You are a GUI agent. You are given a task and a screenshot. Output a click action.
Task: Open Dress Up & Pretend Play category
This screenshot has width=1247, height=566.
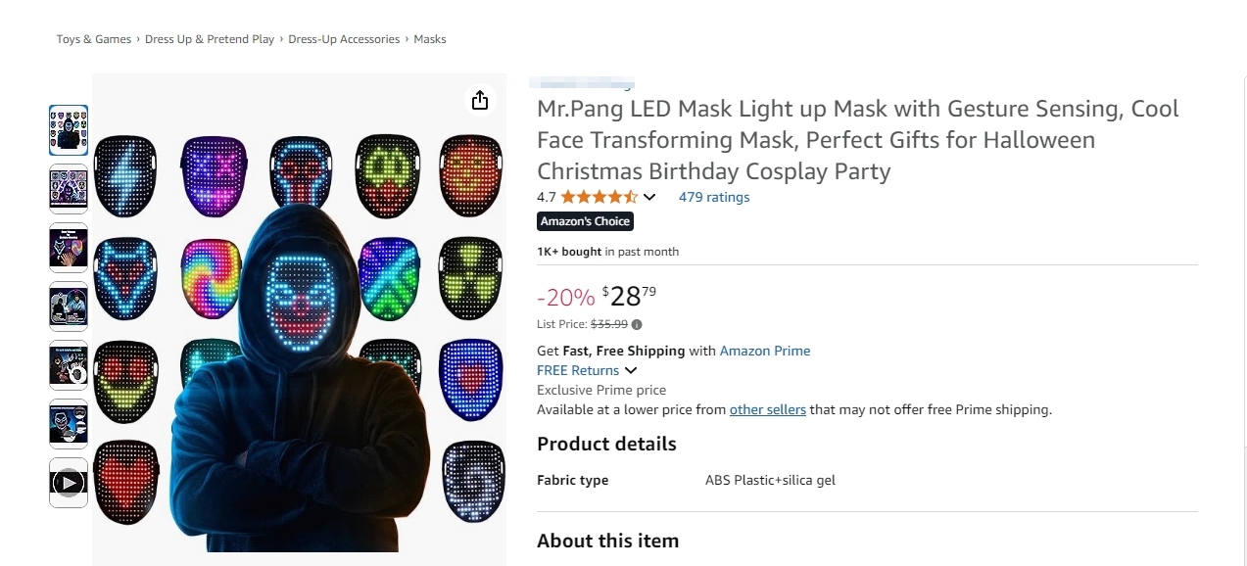point(209,38)
